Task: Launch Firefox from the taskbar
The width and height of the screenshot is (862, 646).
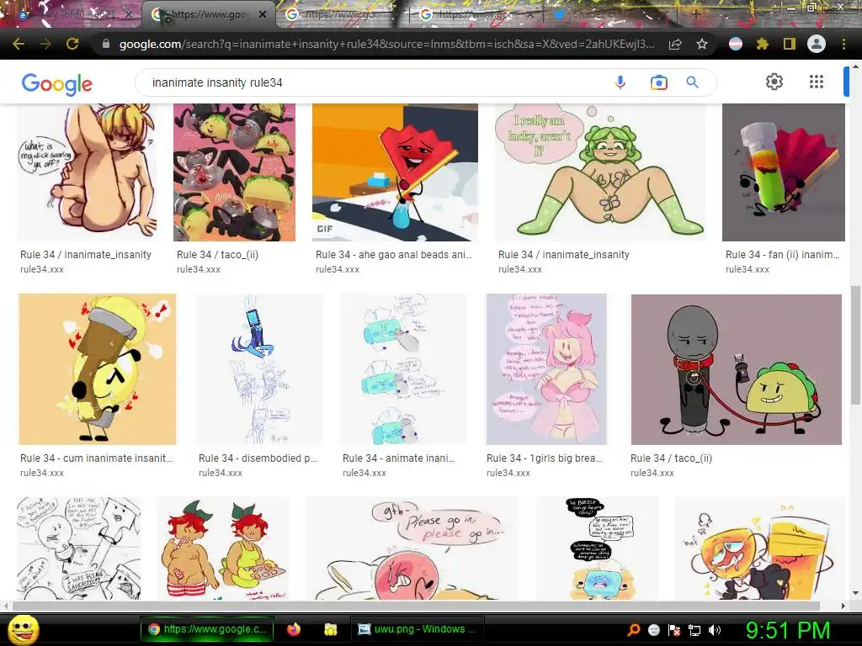Action: [x=294, y=629]
